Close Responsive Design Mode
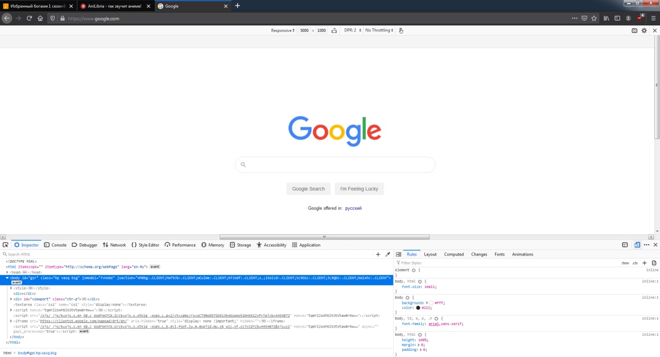 [655, 30]
